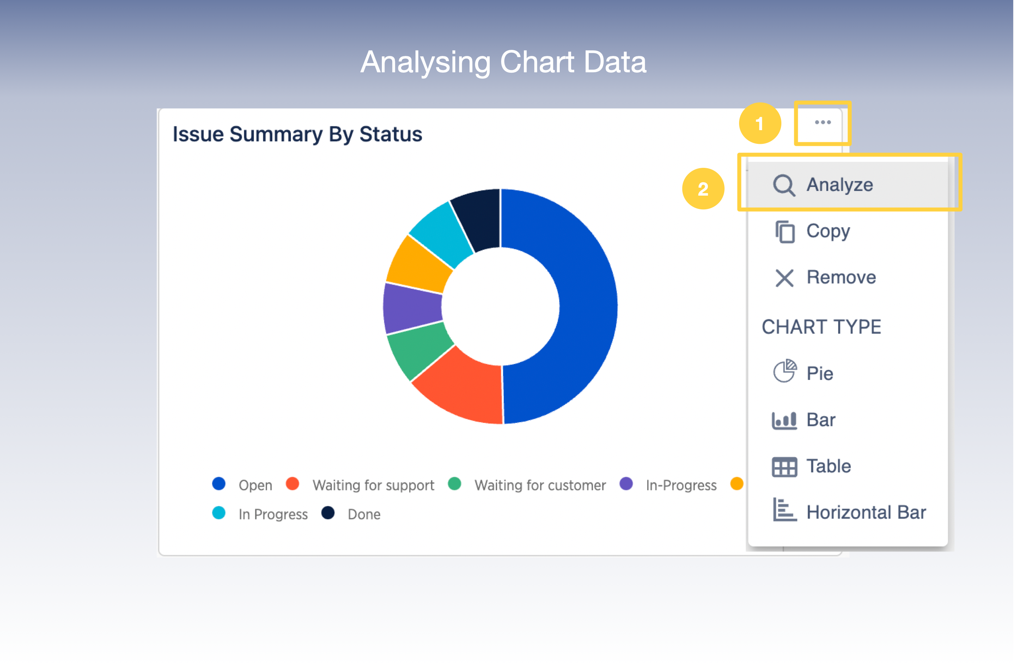Click the Table chart type icon
Screen dimensions: 1014x666
point(784,467)
